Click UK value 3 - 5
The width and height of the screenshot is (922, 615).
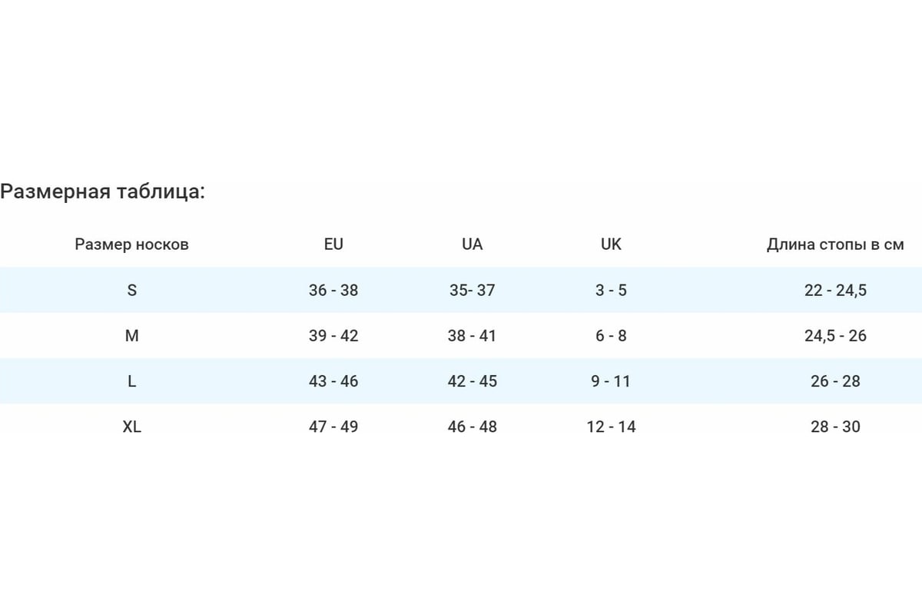(x=611, y=290)
